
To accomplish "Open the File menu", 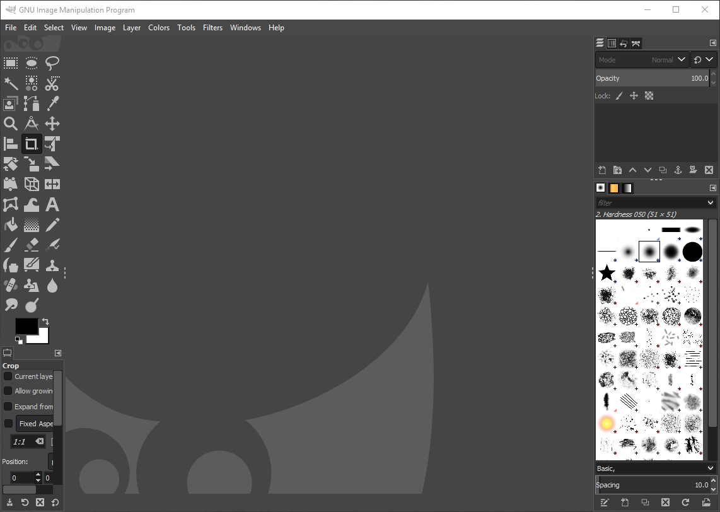I will click(11, 28).
